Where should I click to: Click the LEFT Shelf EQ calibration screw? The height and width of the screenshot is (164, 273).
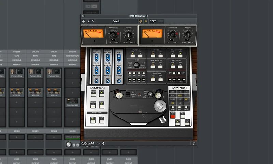point(96,56)
